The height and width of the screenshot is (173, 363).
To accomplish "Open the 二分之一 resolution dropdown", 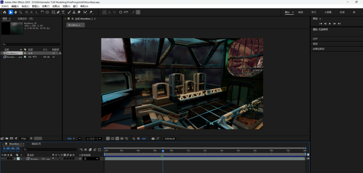I will [94, 139].
